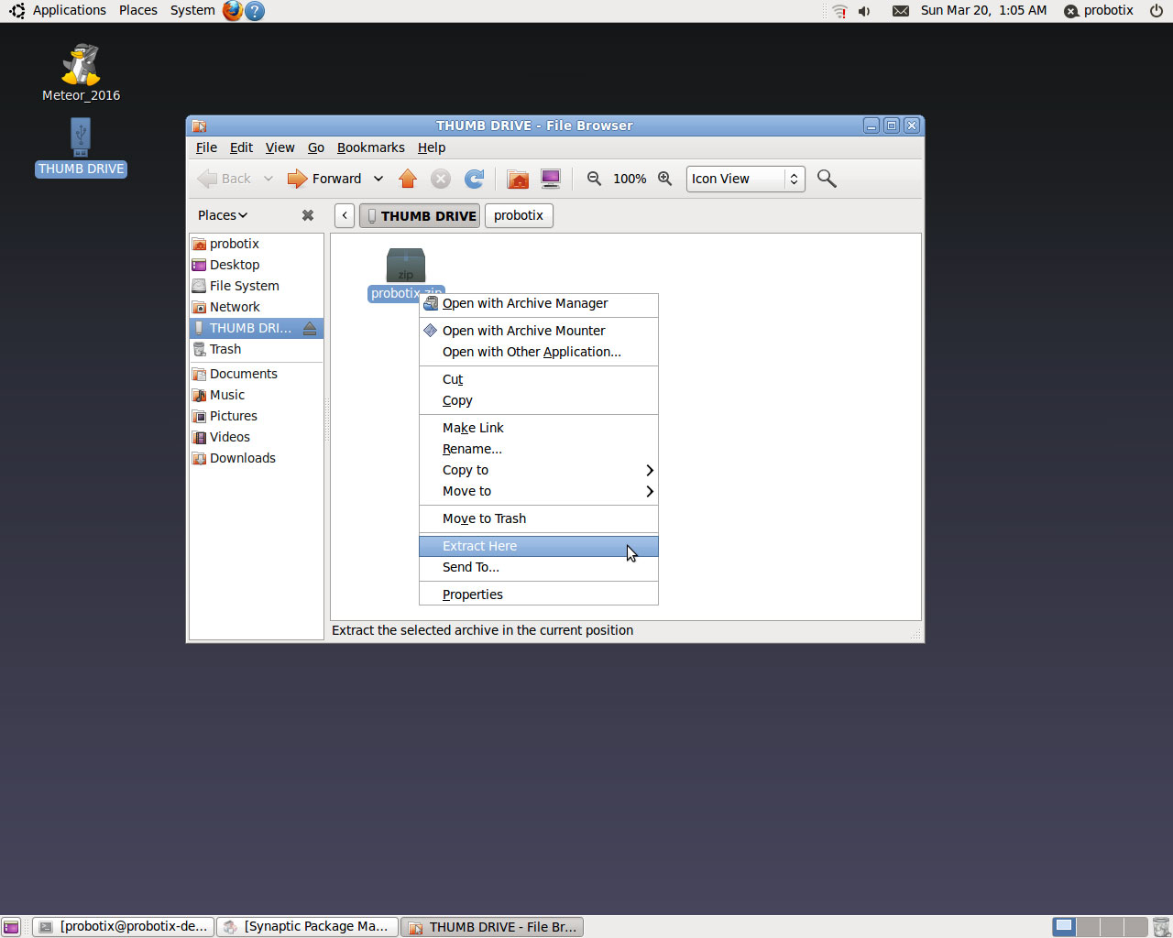Zoom out with the magnifier minus icon
Screen dimensions: 1173x938
pyautogui.click(x=595, y=179)
